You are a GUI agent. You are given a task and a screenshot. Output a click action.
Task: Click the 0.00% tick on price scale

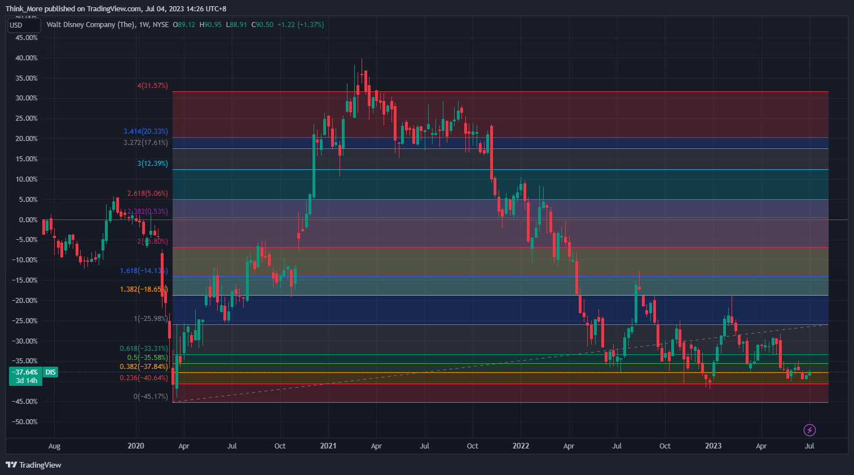(28, 220)
